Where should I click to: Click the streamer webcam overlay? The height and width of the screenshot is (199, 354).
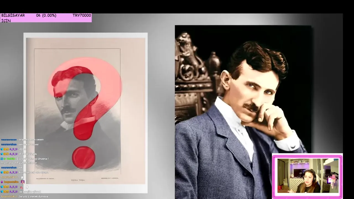pyautogui.click(x=307, y=176)
